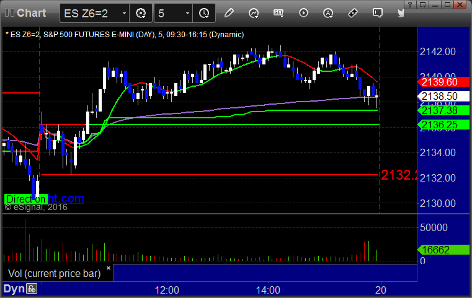Click the green 2136.25 price marker

(443, 125)
